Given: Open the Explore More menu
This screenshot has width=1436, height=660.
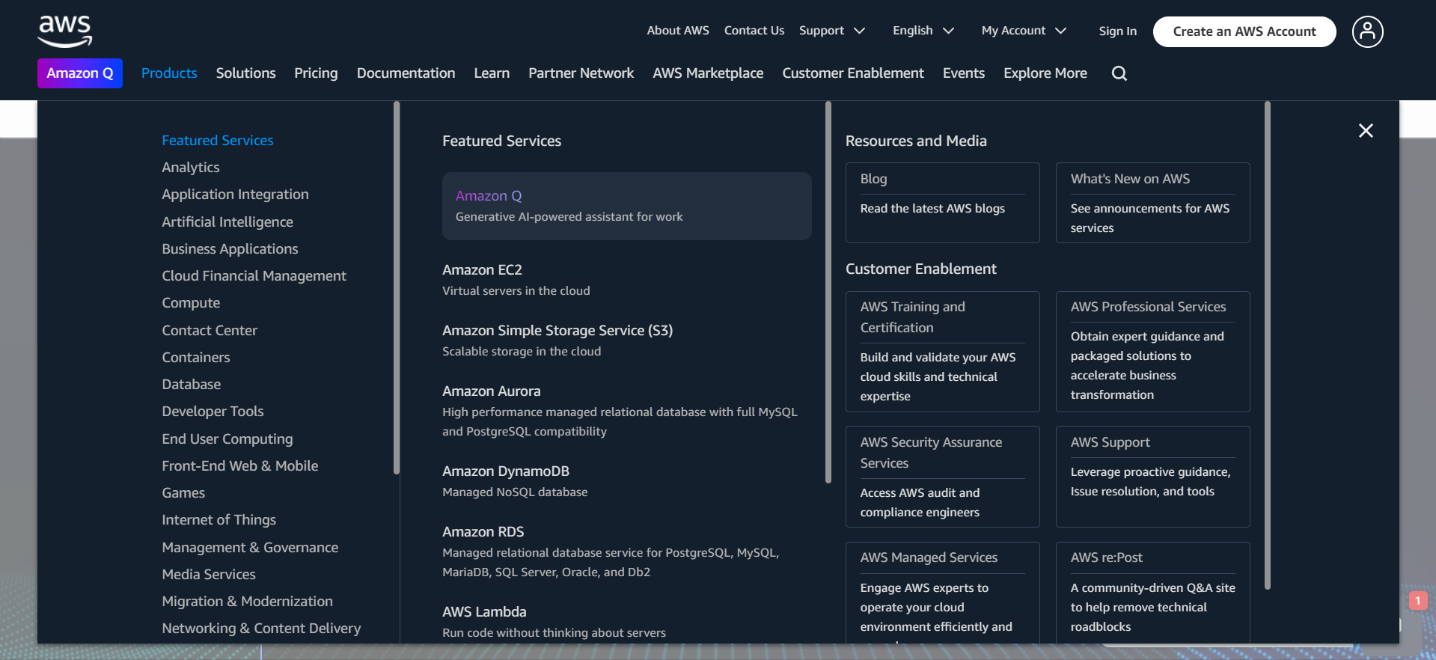Looking at the screenshot, I should (1045, 73).
